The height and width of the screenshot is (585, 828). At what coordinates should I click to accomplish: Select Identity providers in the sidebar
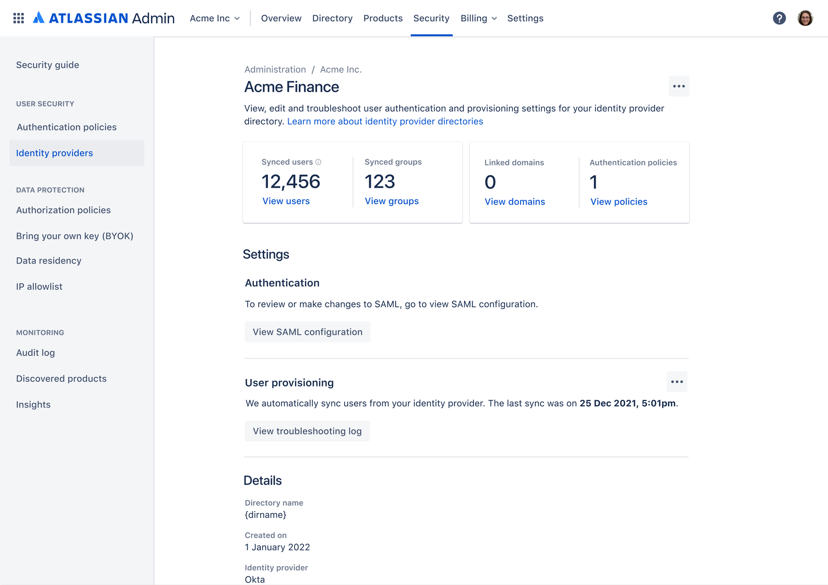pos(55,153)
